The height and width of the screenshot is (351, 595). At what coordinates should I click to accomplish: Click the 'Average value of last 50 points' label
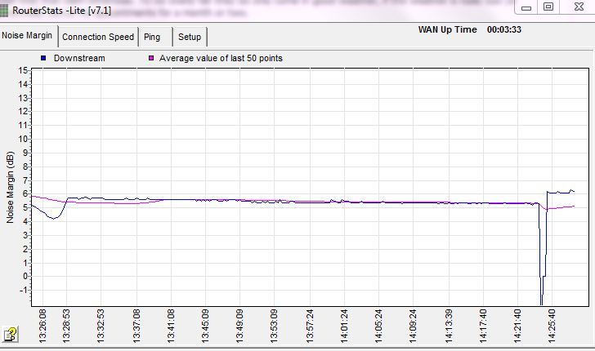click(x=221, y=59)
